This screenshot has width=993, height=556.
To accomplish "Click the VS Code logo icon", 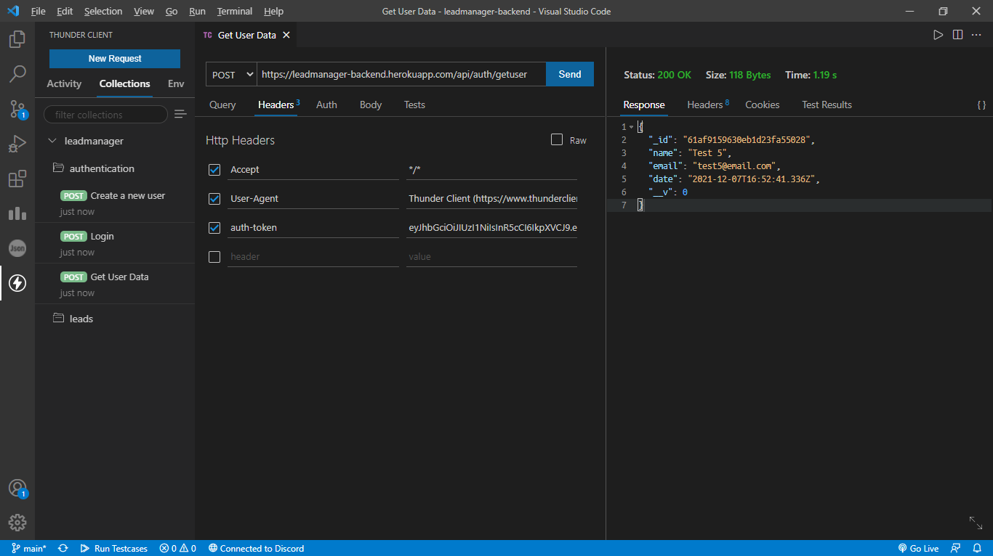I will pyautogui.click(x=13, y=11).
